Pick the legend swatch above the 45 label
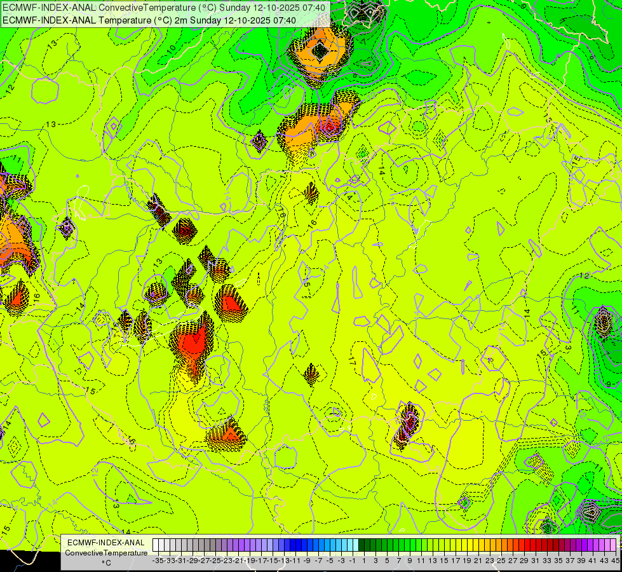 tap(613, 545)
